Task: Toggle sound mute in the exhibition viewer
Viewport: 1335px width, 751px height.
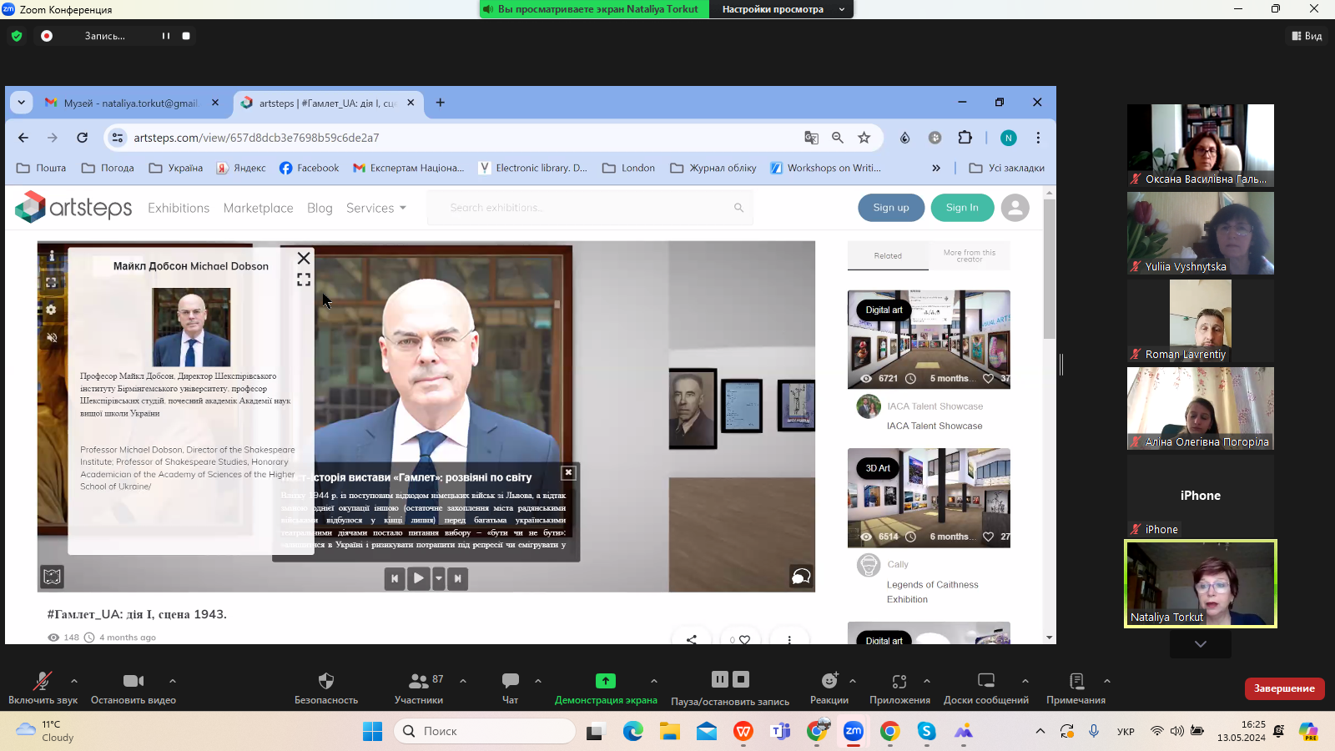Action: click(52, 337)
